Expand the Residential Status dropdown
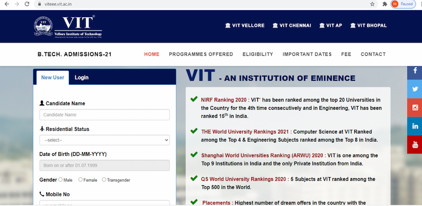422x206 pixels. tap(104, 140)
